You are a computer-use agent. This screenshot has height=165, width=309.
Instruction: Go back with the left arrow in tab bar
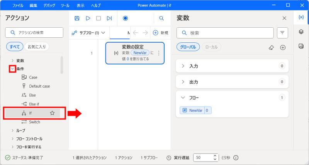coord(136,33)
